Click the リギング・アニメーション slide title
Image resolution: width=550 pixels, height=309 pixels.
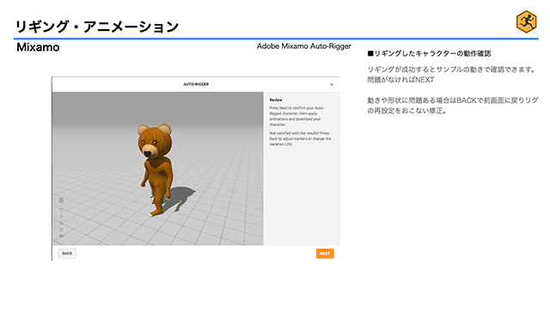97,27
